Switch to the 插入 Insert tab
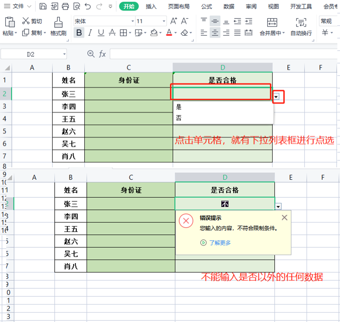 (151, 7)
